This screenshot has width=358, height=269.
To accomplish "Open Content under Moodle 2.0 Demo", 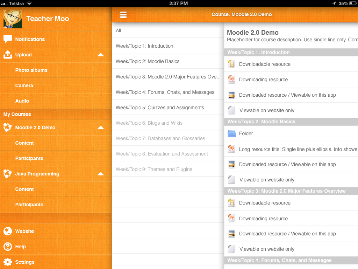I will click(x=56, y=143).
